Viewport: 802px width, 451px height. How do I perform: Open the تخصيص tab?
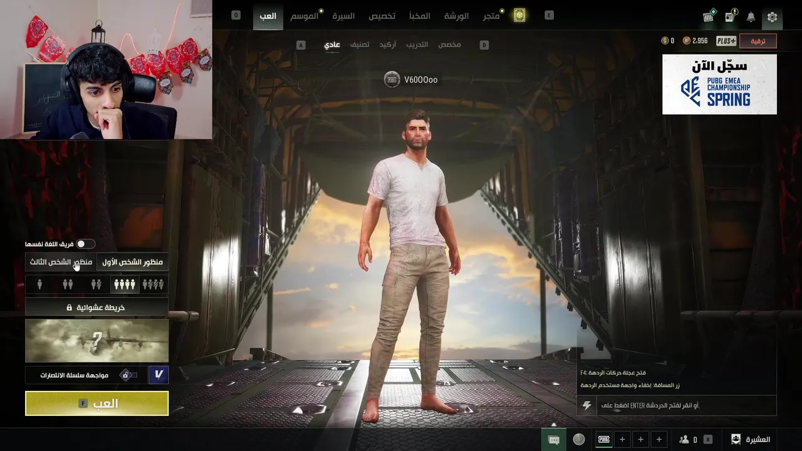click(x=382, y=16)
